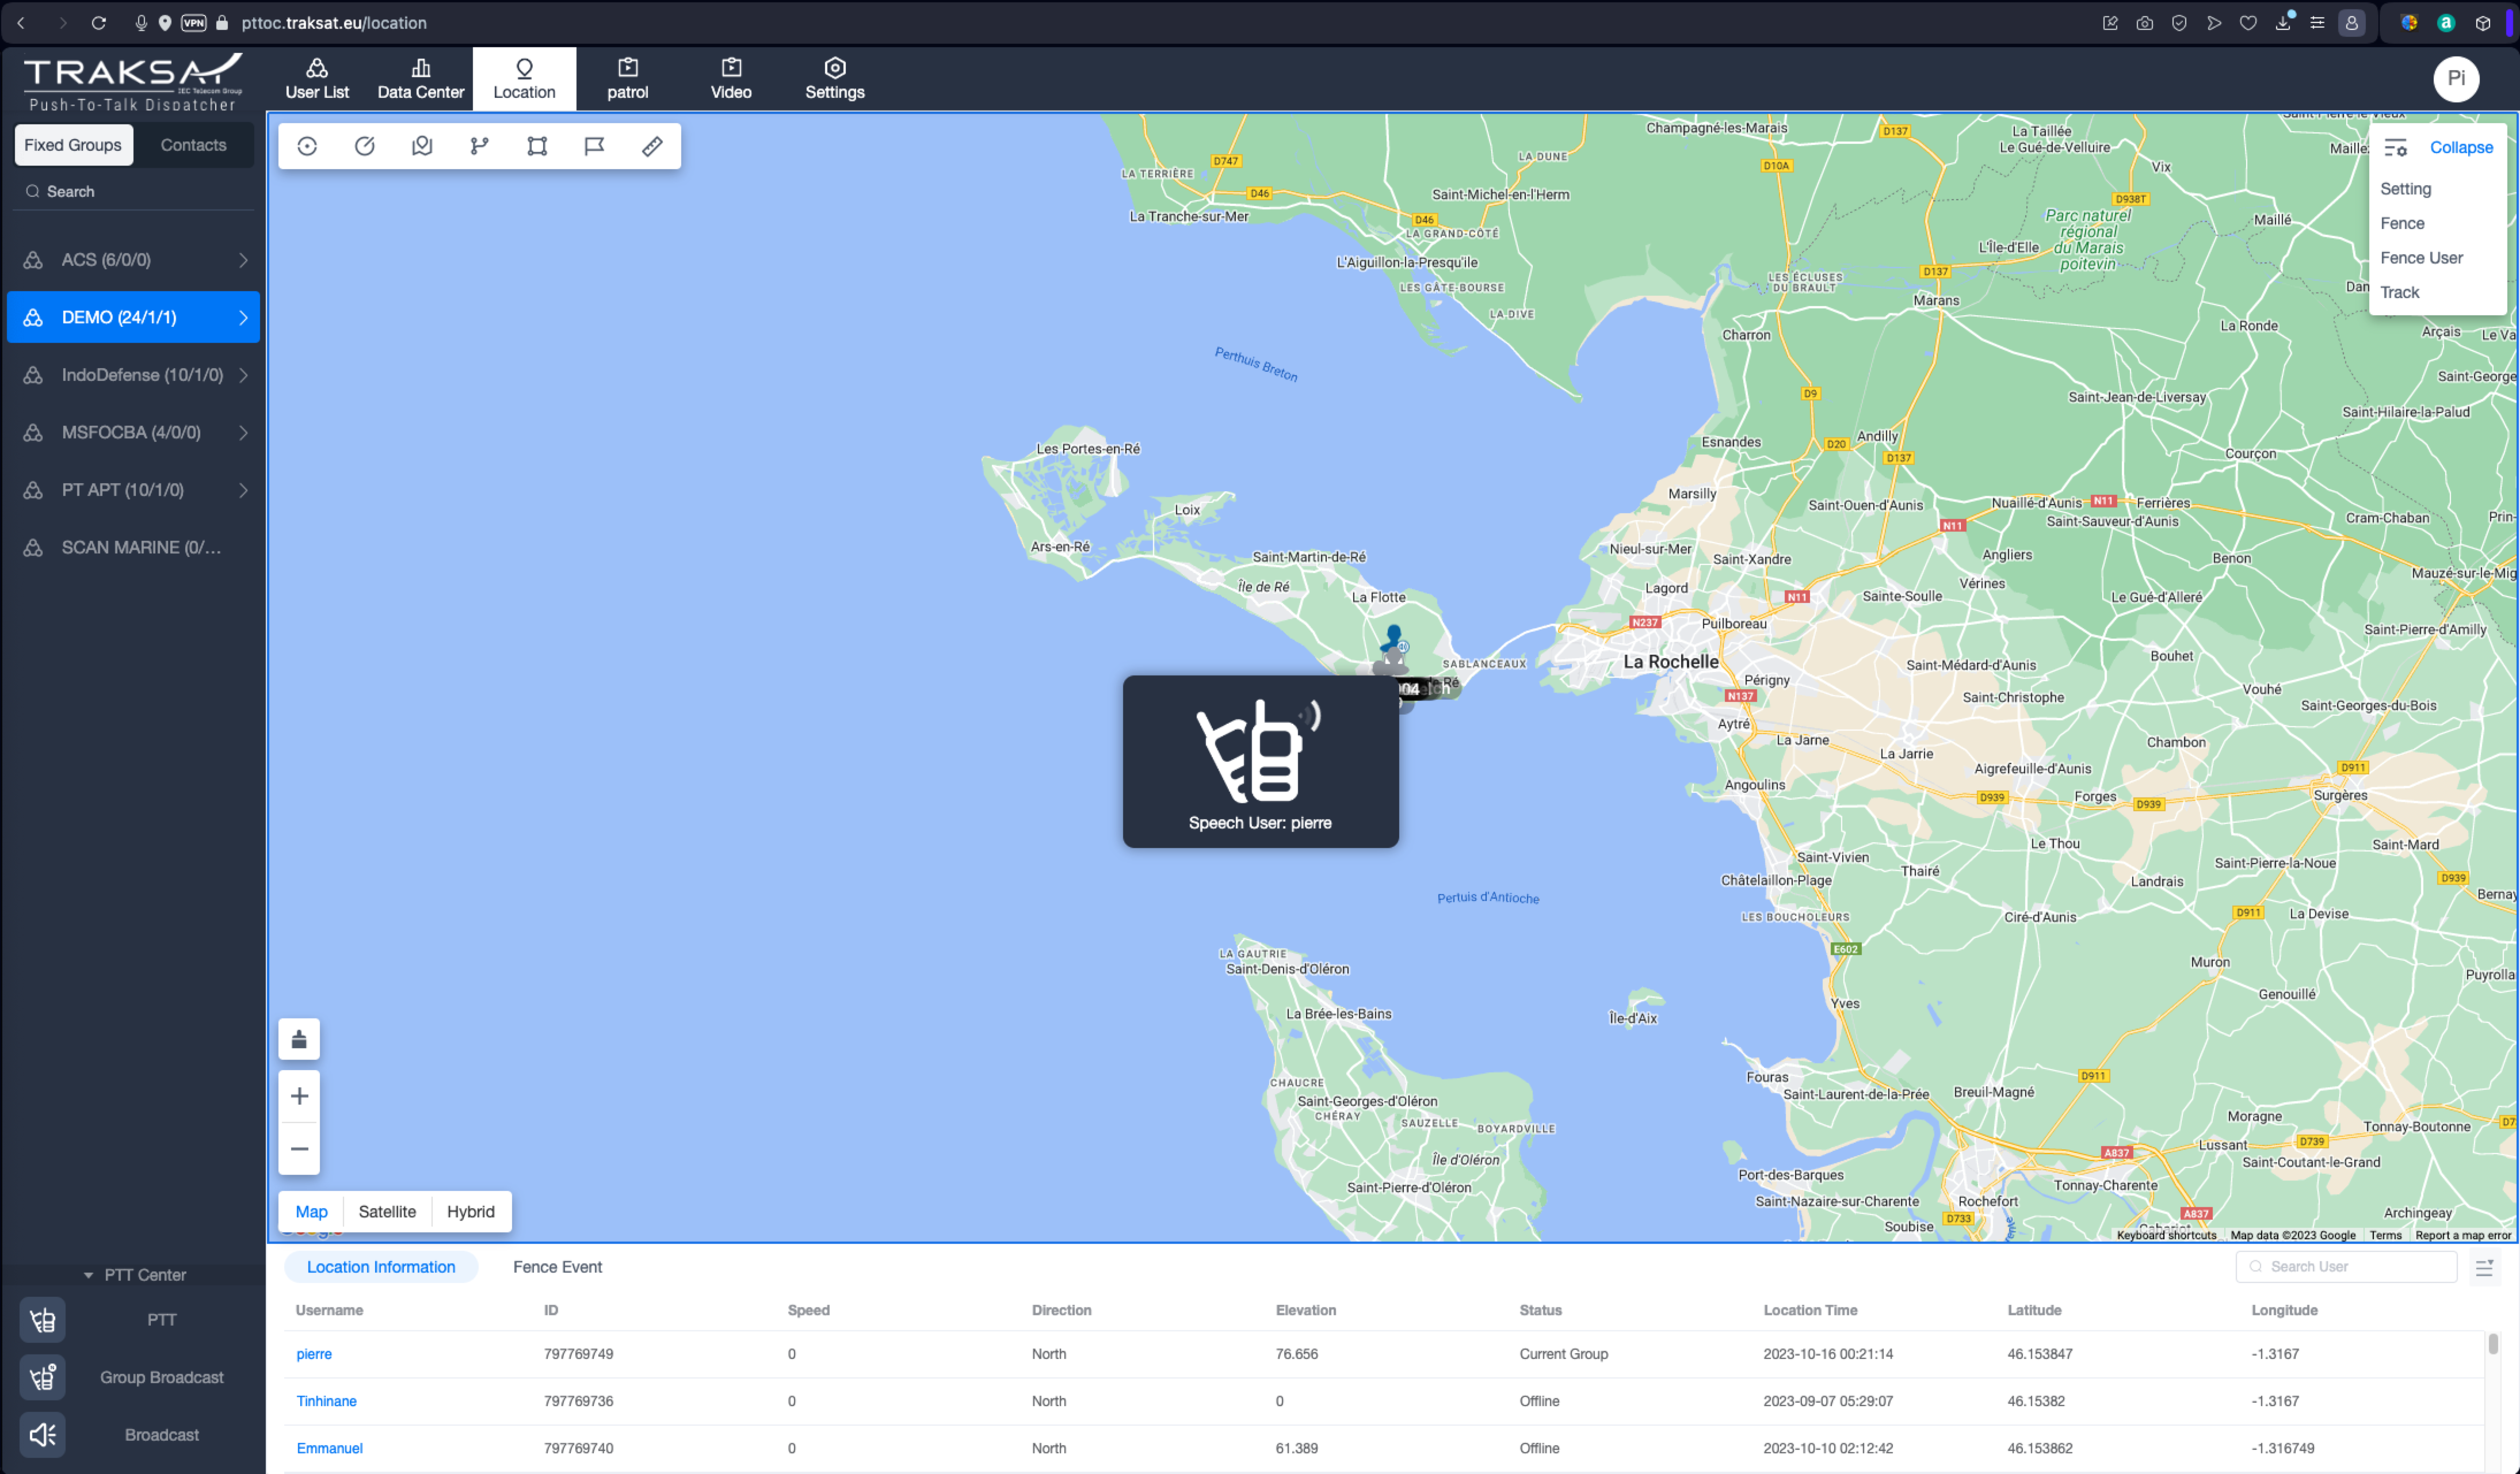This screenshot has height=1474, width=2520.
Task: Select the flag marker tool
Action: coord(594,147)
